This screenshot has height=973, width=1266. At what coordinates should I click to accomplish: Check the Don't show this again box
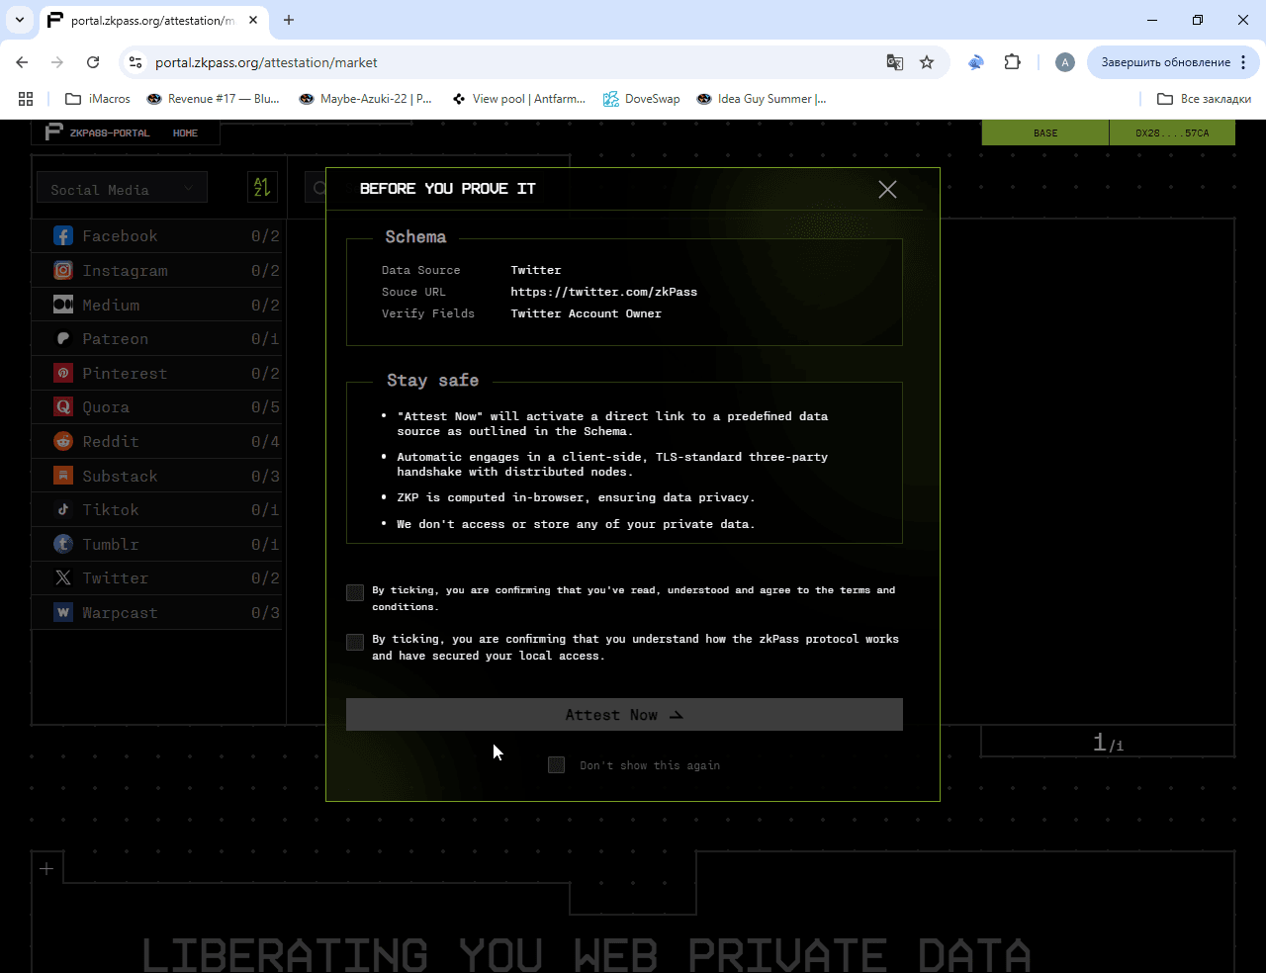(x=556, y=765)
